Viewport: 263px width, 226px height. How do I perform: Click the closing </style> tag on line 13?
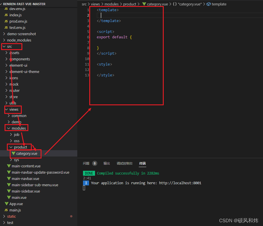click(106, 75)
